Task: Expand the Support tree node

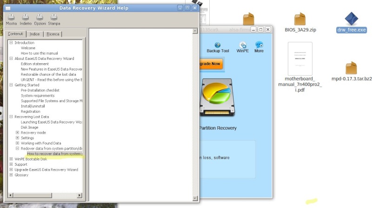Action: [11, 164]
